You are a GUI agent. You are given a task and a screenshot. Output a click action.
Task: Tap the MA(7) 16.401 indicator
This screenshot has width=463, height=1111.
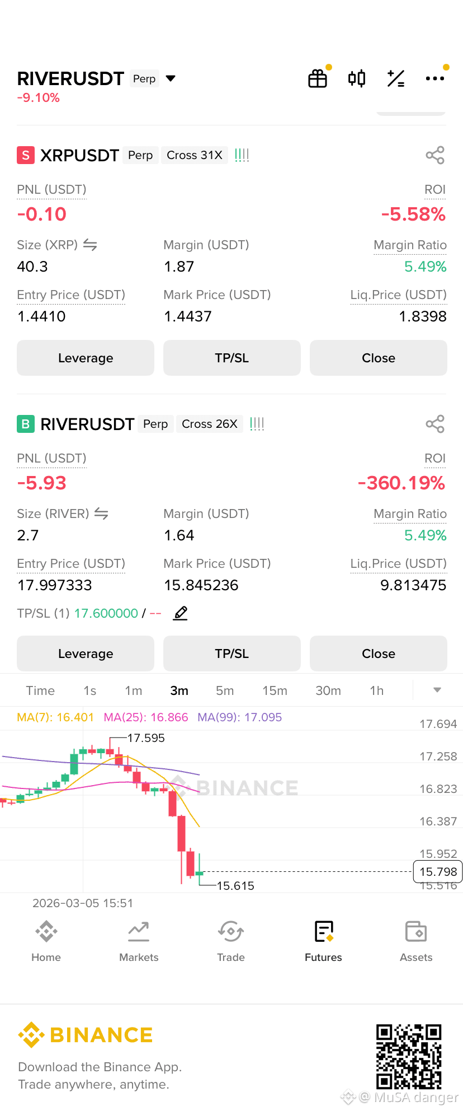[55, 717]
